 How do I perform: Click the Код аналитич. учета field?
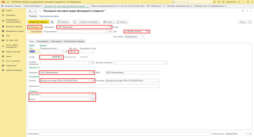tap(87, 51)
